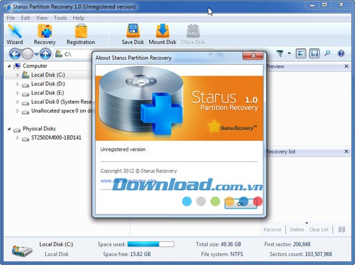Click "File system: NTFS" text
The width and height of the screenshot is (355, 265).
click(222, 254)
